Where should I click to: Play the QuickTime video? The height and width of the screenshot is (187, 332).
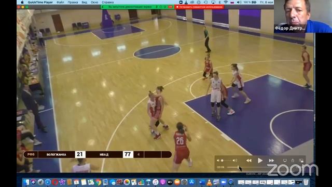point(260,161)
